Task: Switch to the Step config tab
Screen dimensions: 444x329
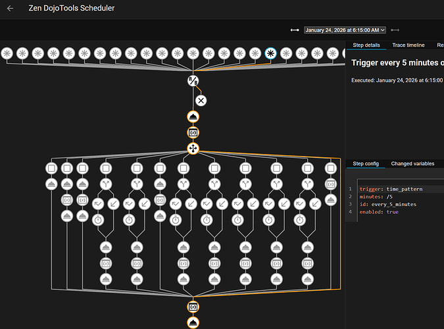Action: pos(366,164)
